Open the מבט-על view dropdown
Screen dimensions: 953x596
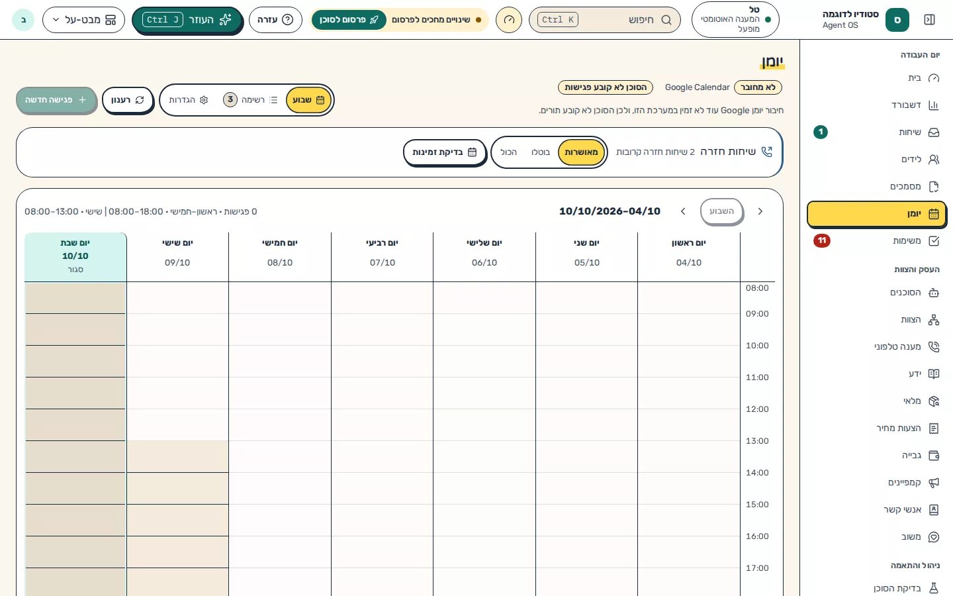pyautogui.click(x=83, y=20)
